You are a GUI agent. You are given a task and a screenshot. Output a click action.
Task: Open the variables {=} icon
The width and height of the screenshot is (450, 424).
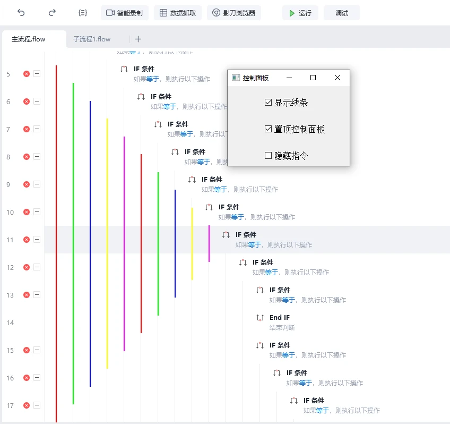[x=82, y=13]
